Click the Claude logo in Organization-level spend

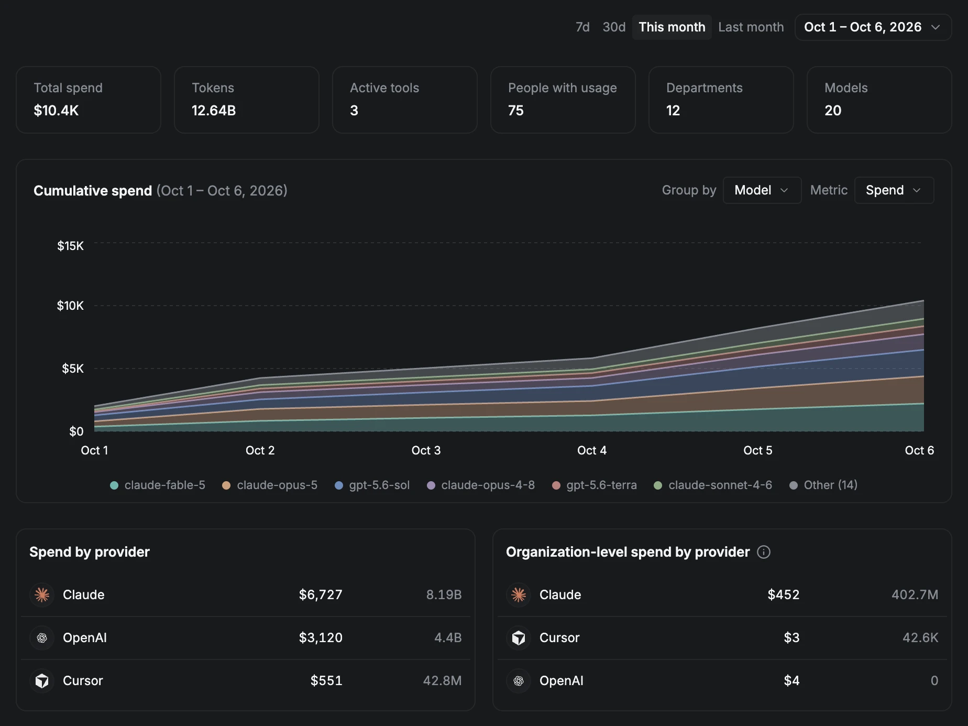tap(519, 595)
